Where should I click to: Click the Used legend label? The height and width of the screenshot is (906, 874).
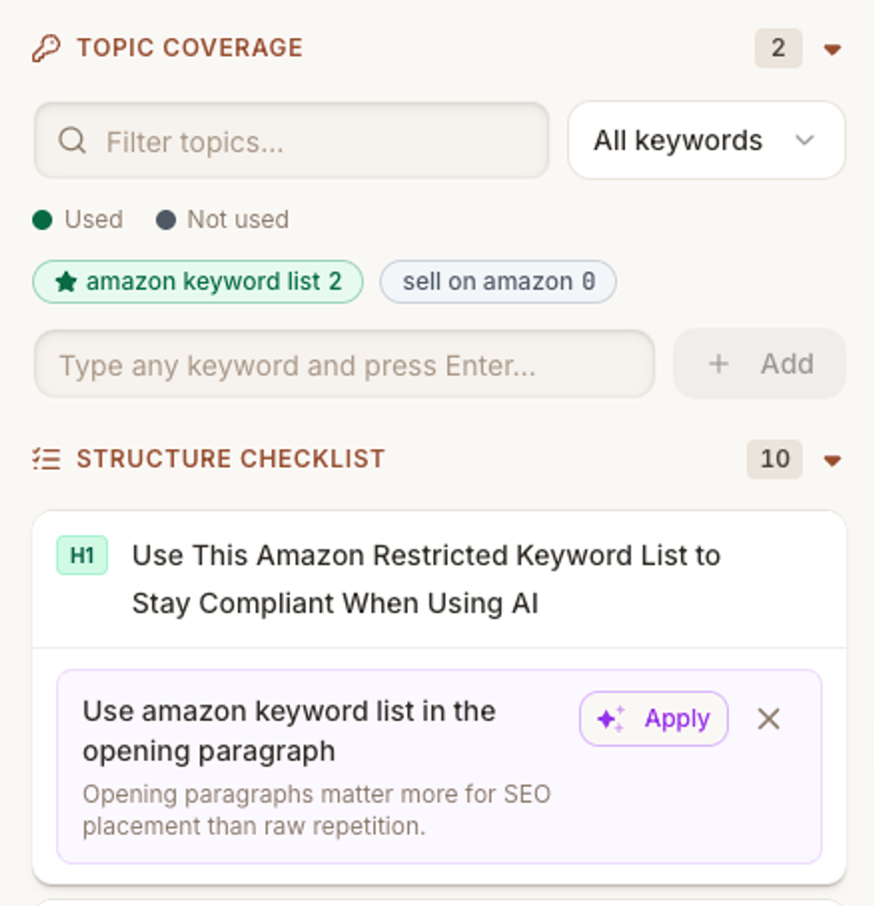[94, 219]
